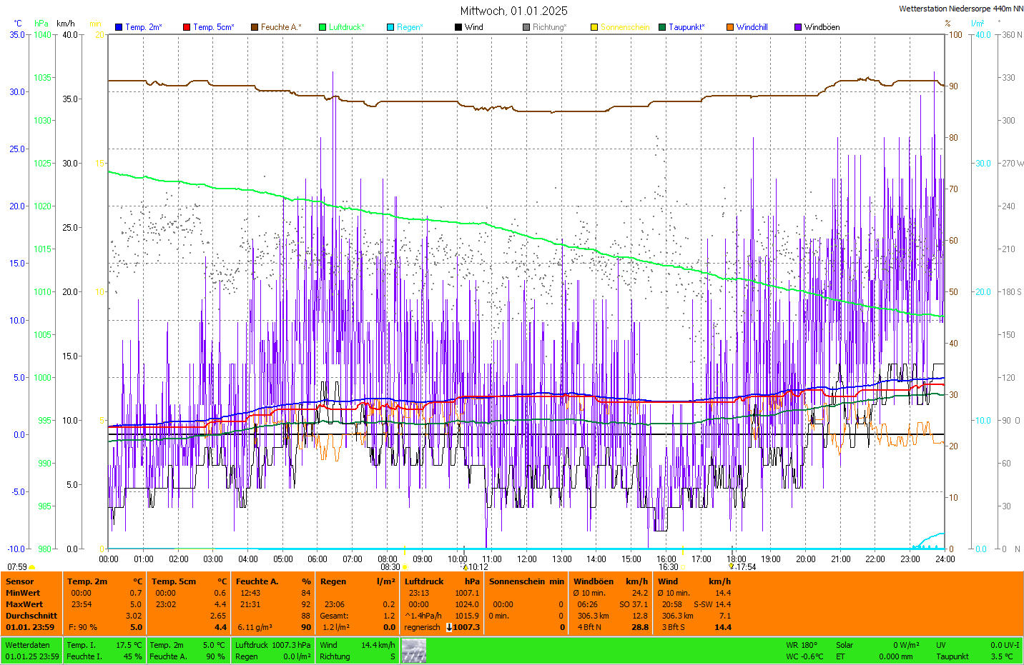The image size is (1024, 665).
Task: Select the sun marker labeled 08:30
Action: pyautogui.click(x=405, y=567)
